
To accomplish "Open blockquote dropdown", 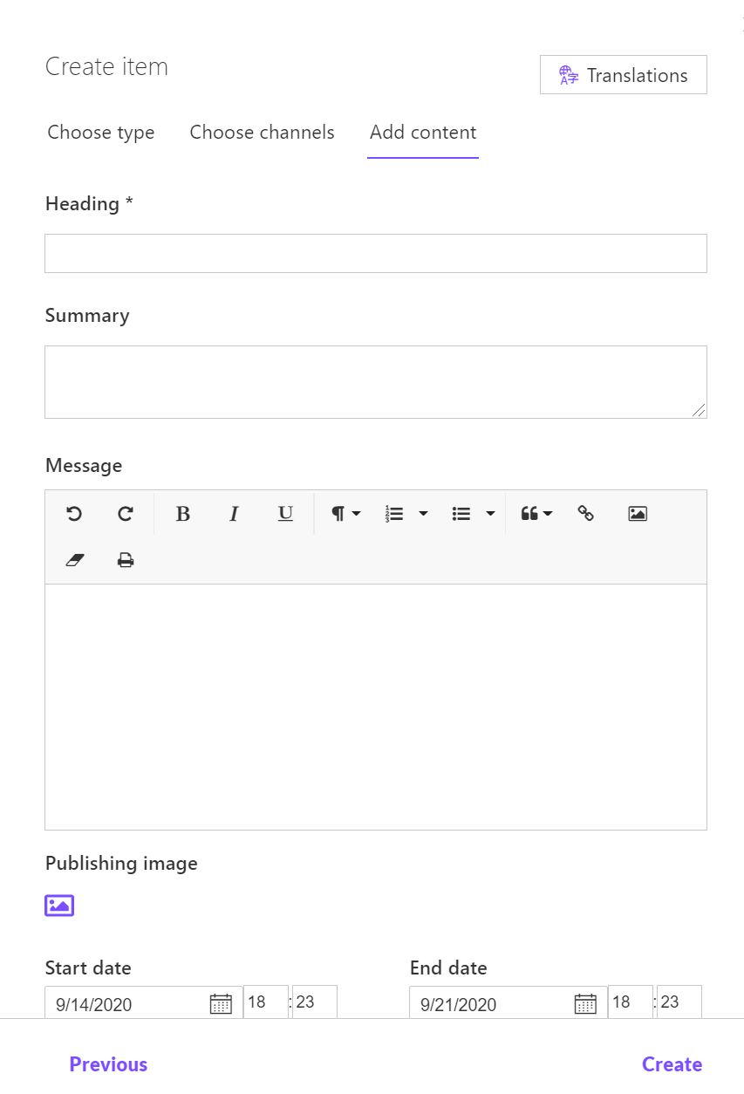I will 536,514.
